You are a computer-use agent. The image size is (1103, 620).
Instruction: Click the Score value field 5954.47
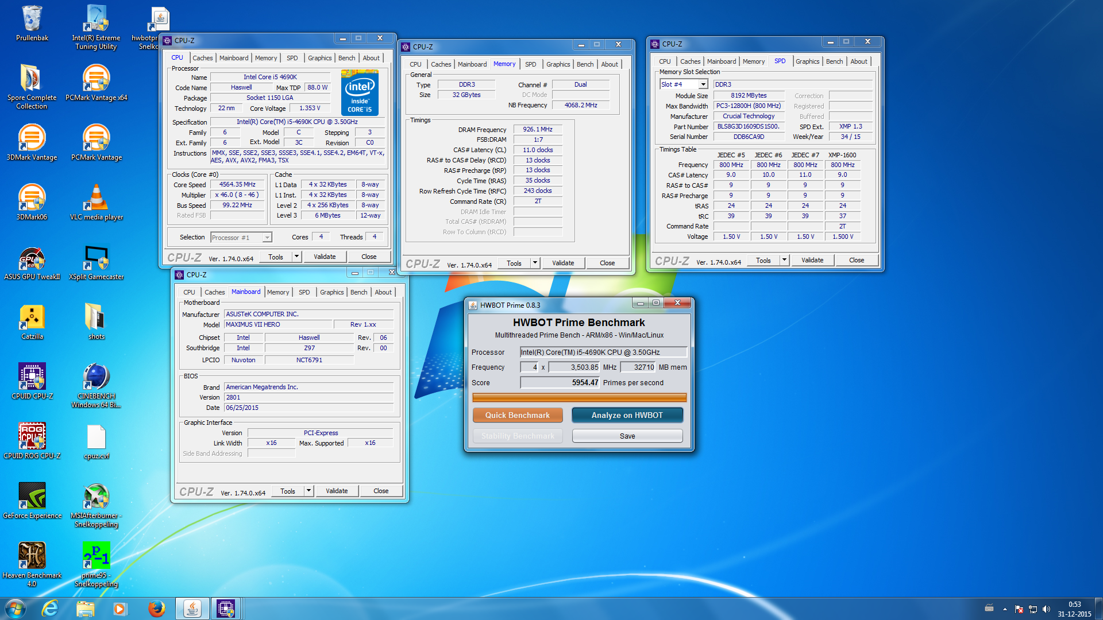(560, 382)
